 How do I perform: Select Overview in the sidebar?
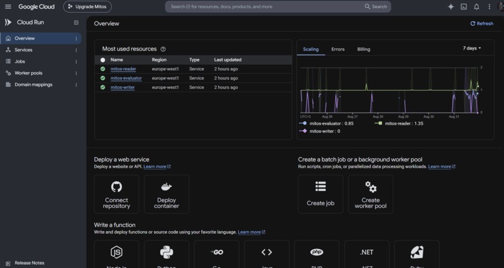(41, 38)
